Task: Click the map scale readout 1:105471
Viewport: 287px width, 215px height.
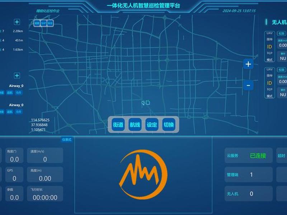Action: point(38,130)
